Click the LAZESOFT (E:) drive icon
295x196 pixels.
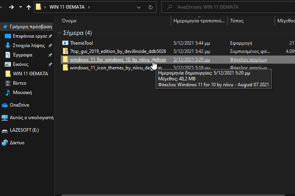click(x=4, y=131)
